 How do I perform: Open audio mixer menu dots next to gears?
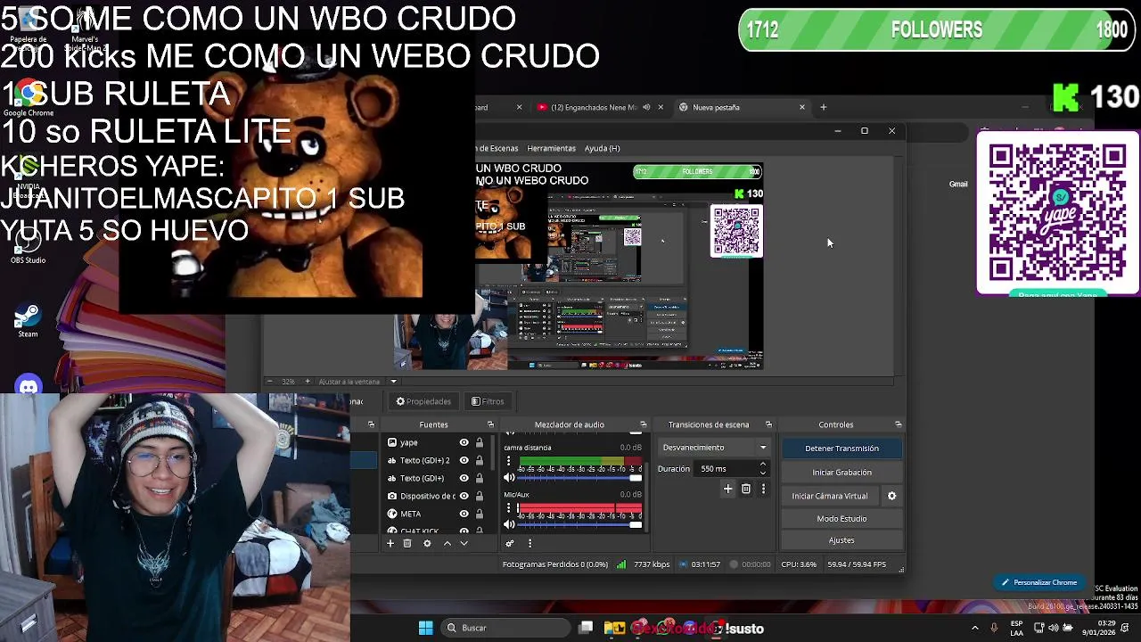pos(529,543)
